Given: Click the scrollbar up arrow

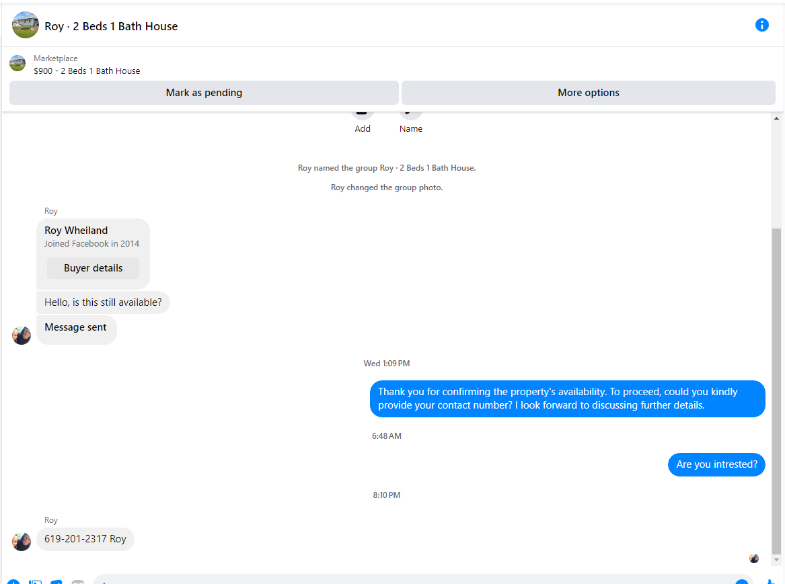Looking at the screenshot, I should point(776,118).
